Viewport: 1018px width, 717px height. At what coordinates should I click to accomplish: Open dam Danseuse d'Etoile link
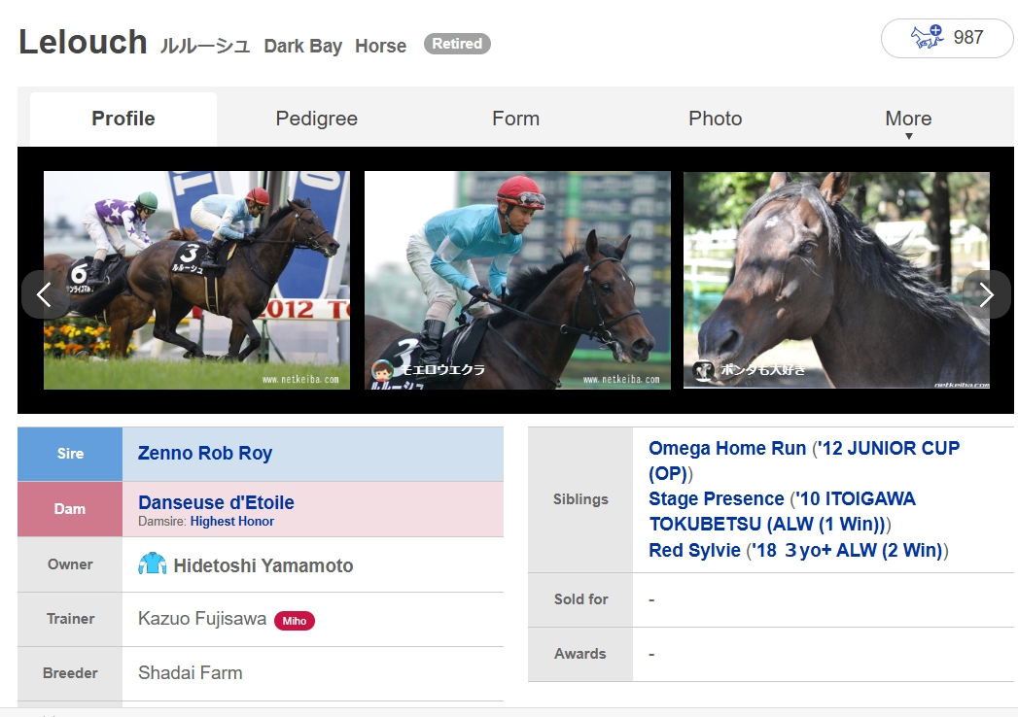coord(216,502)
